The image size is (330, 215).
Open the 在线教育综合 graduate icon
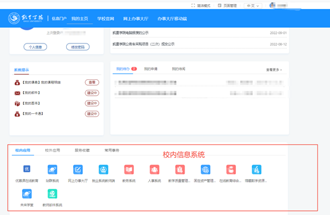point(231,169)
